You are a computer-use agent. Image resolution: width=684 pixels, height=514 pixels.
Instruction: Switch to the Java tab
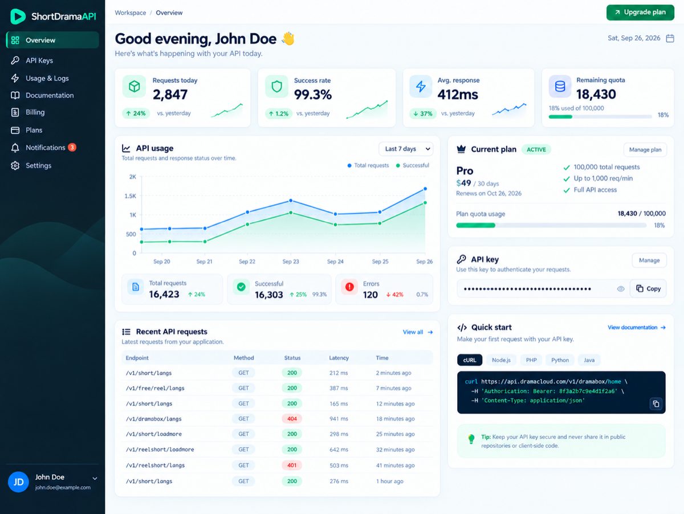point(589,360)
